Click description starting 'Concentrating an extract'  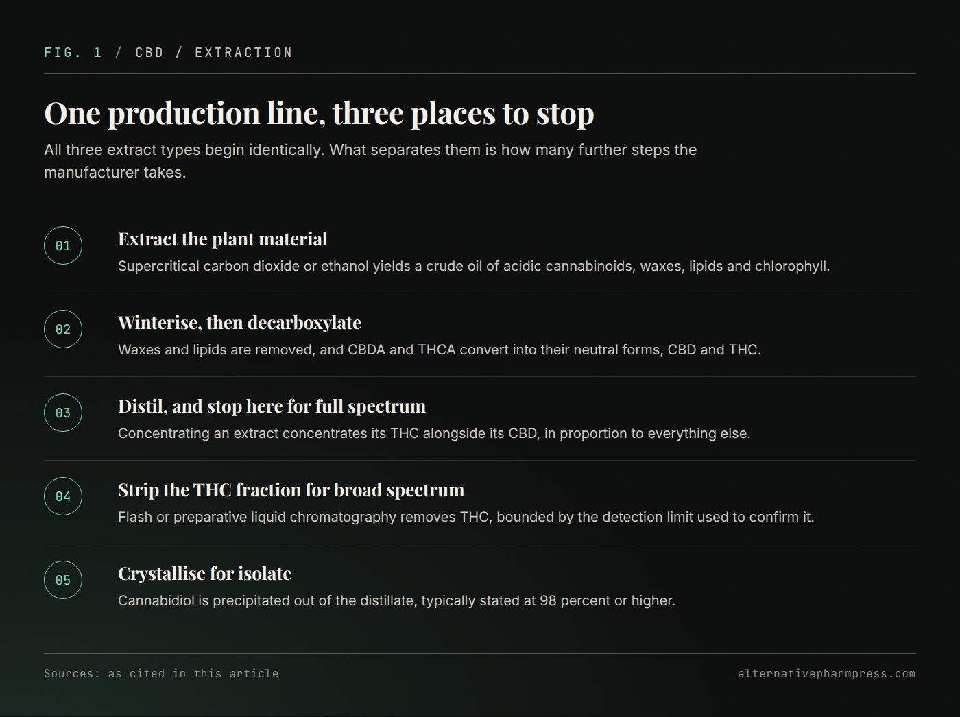(434, 433)
